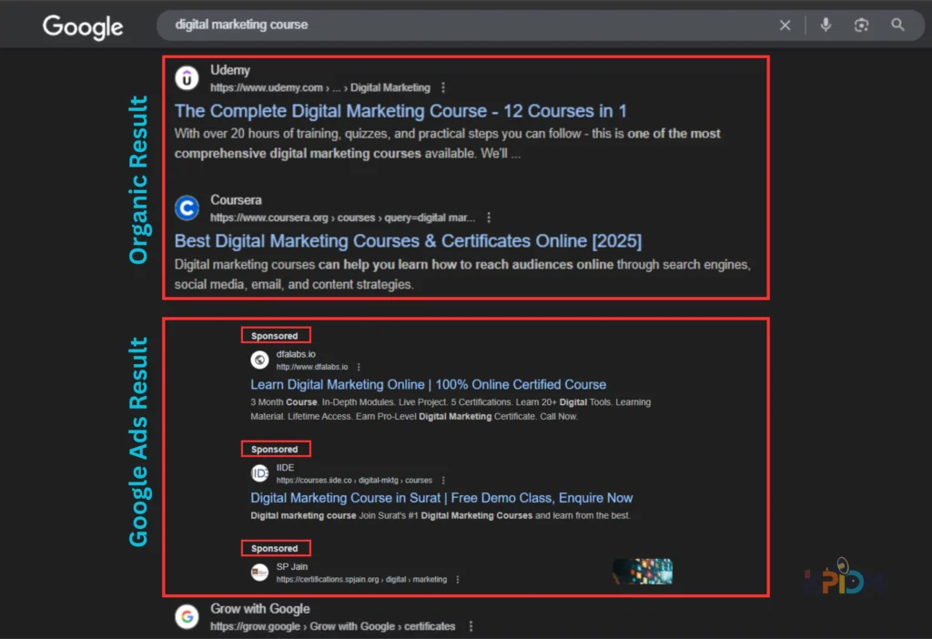Open Learn Digital Marketing Online ad link
The image size is (932, 639).
point(428,385)
